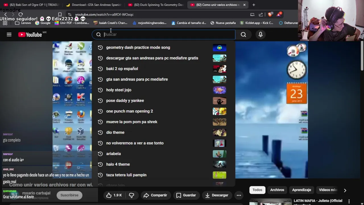Switch to Baki Son of Ogre tab
Screen dimensions: 364x205
(x=31, y=5)
